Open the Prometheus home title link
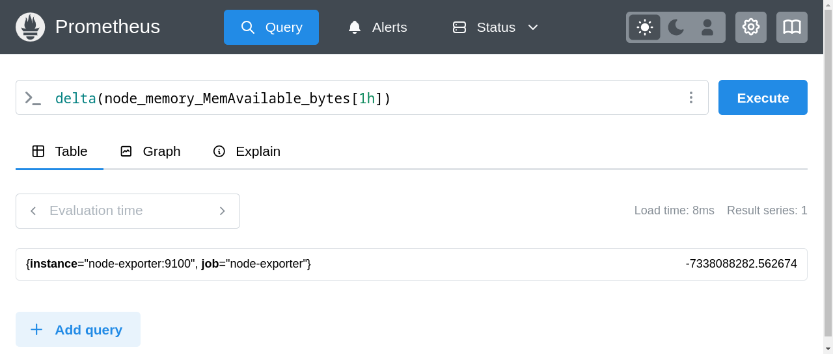The height and width of the screenshot is (354, 833). pyautogui.click(x=107, y=27)
